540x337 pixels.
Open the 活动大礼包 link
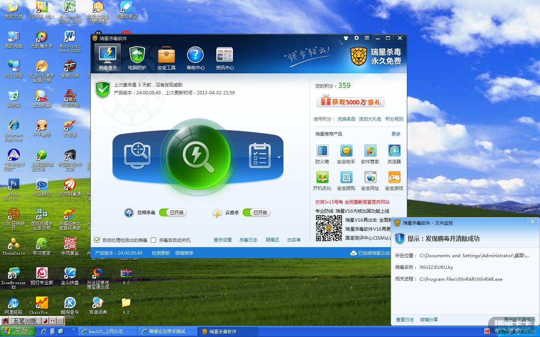click(x=370, y=119)
